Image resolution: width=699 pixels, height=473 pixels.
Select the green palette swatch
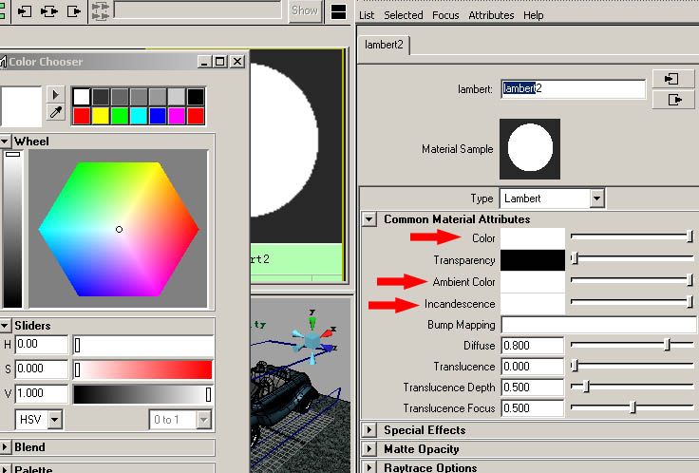120,116
